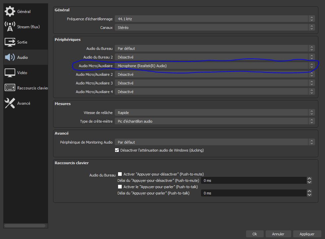
Task: Click the Type de crête-mètre label
Action: (97, 121)
